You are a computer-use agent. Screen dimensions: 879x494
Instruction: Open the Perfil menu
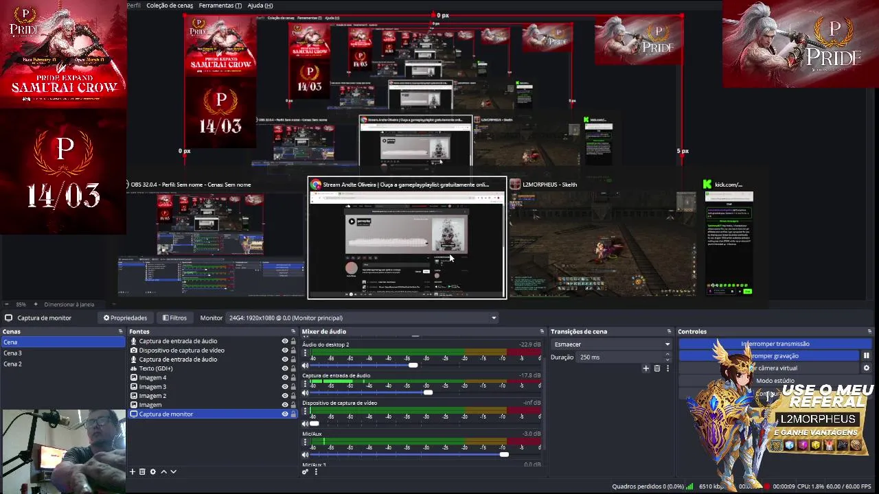(133, 5)
